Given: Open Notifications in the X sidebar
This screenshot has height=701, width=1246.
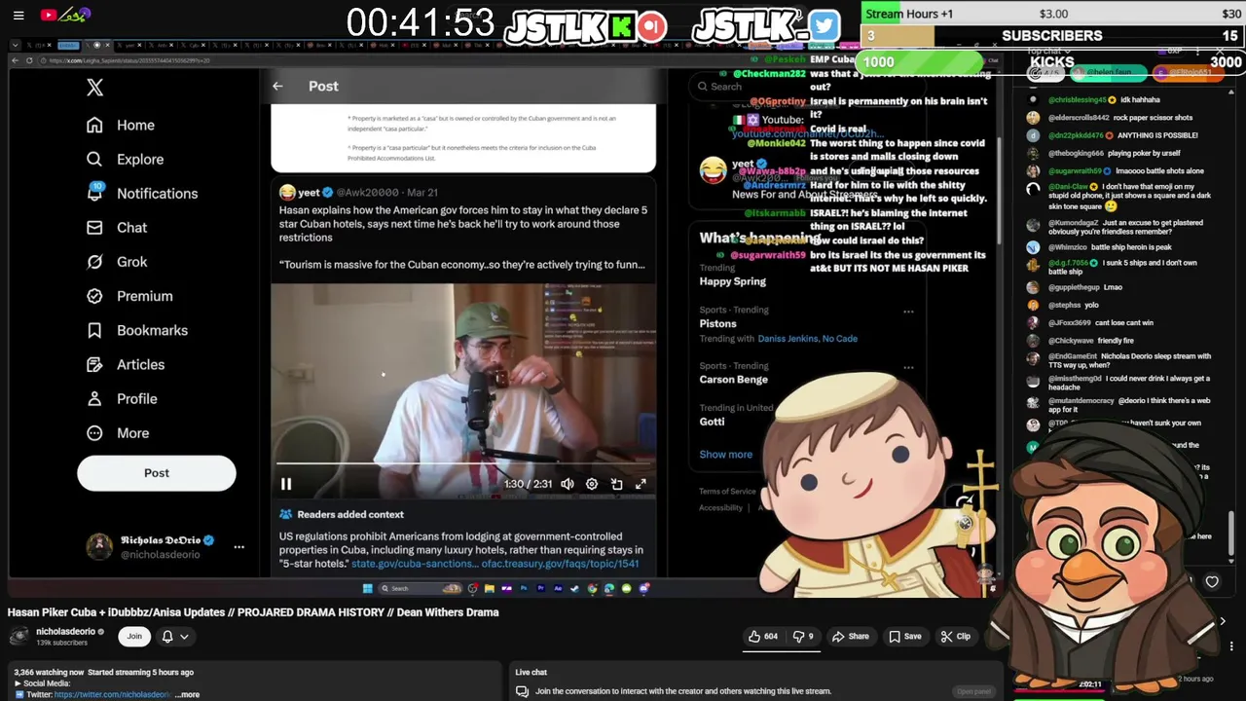Looking at the screenshot, I should pyautogui.click(x=142, y=193).
